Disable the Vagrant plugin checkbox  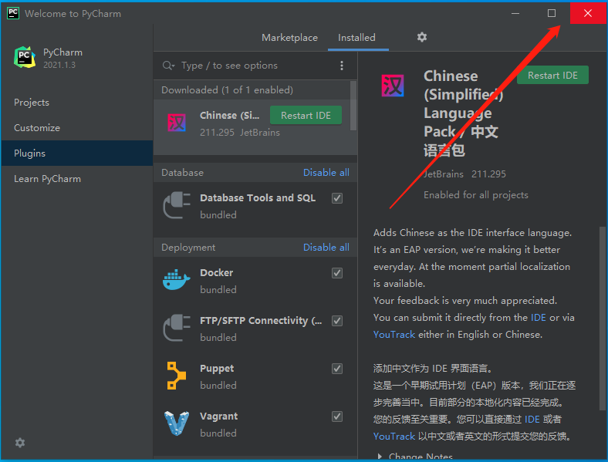click(337, 416)
